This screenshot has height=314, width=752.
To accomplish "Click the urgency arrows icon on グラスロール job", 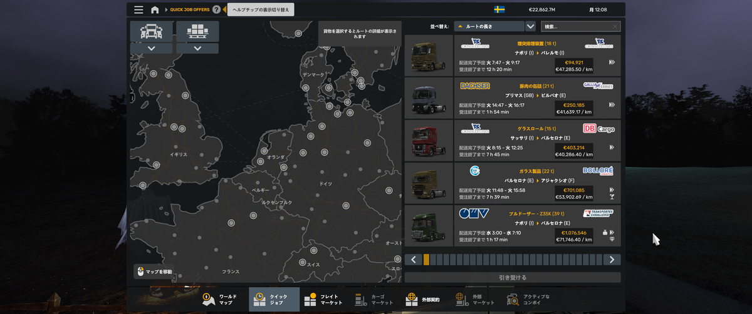I will tap(612, 147).
